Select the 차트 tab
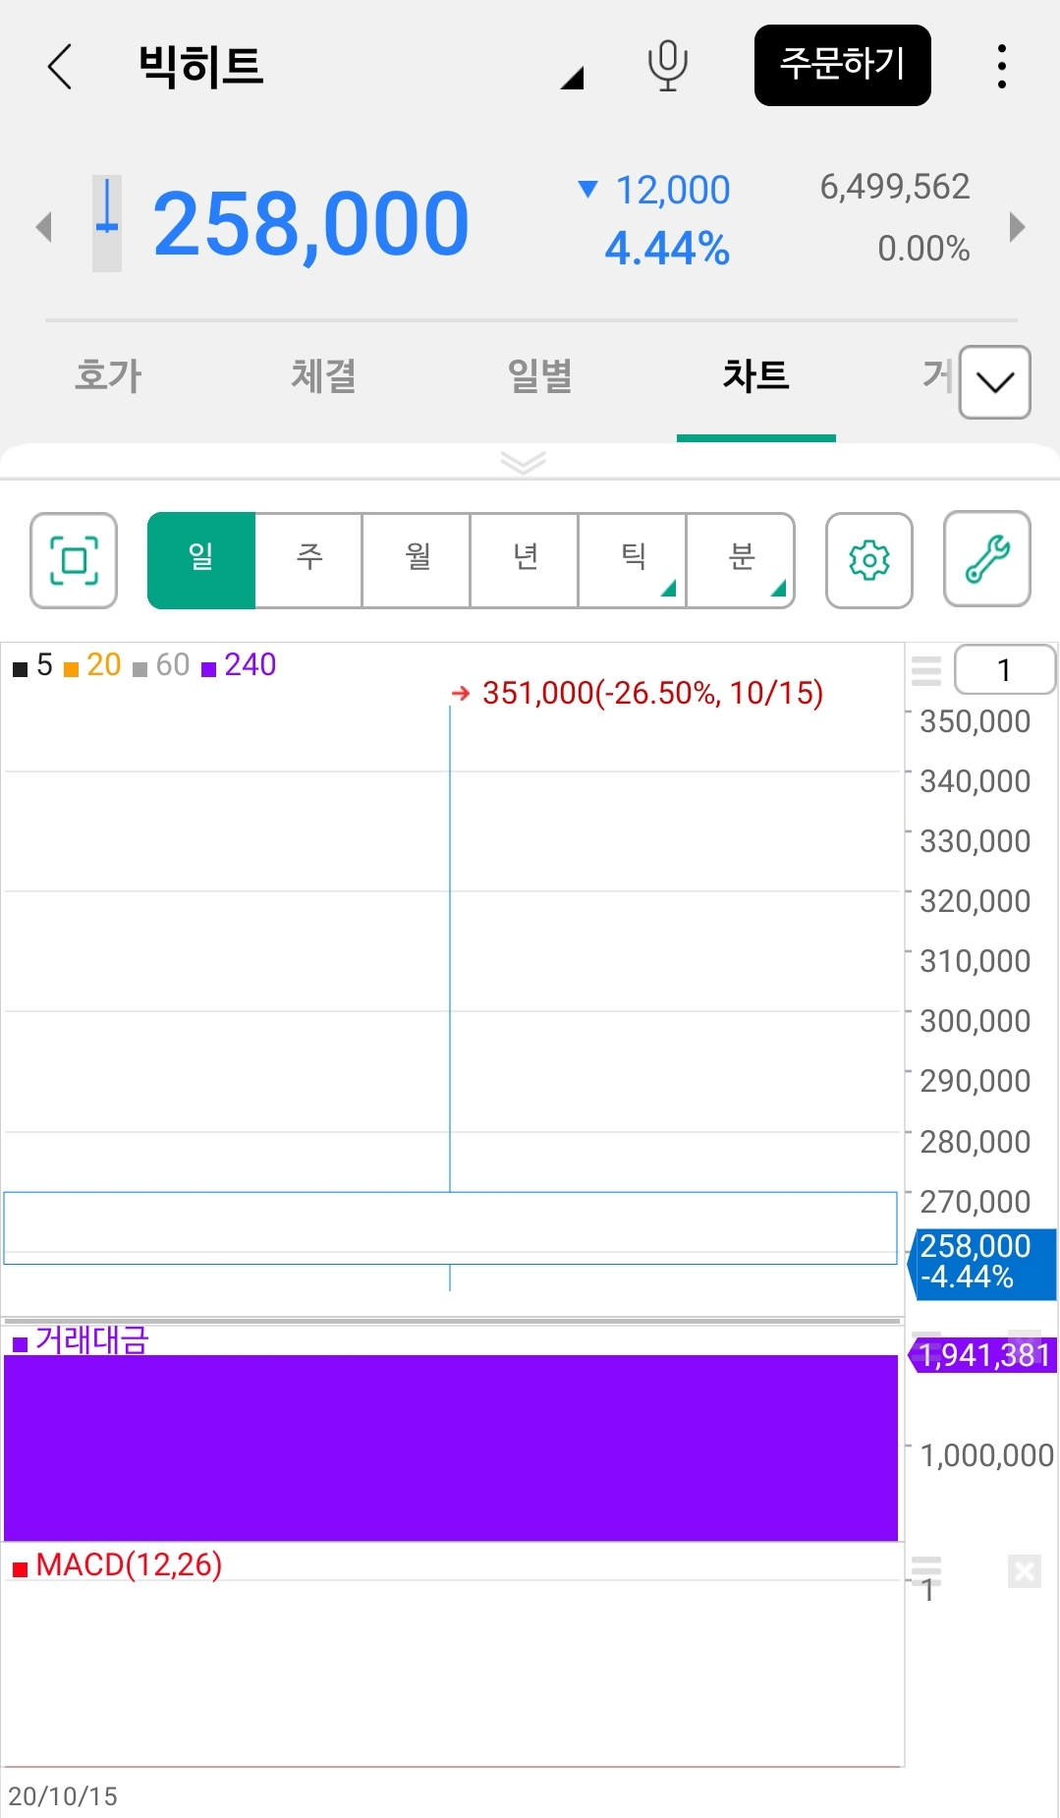This screenshot has width=1060, height=1818. 755,375
